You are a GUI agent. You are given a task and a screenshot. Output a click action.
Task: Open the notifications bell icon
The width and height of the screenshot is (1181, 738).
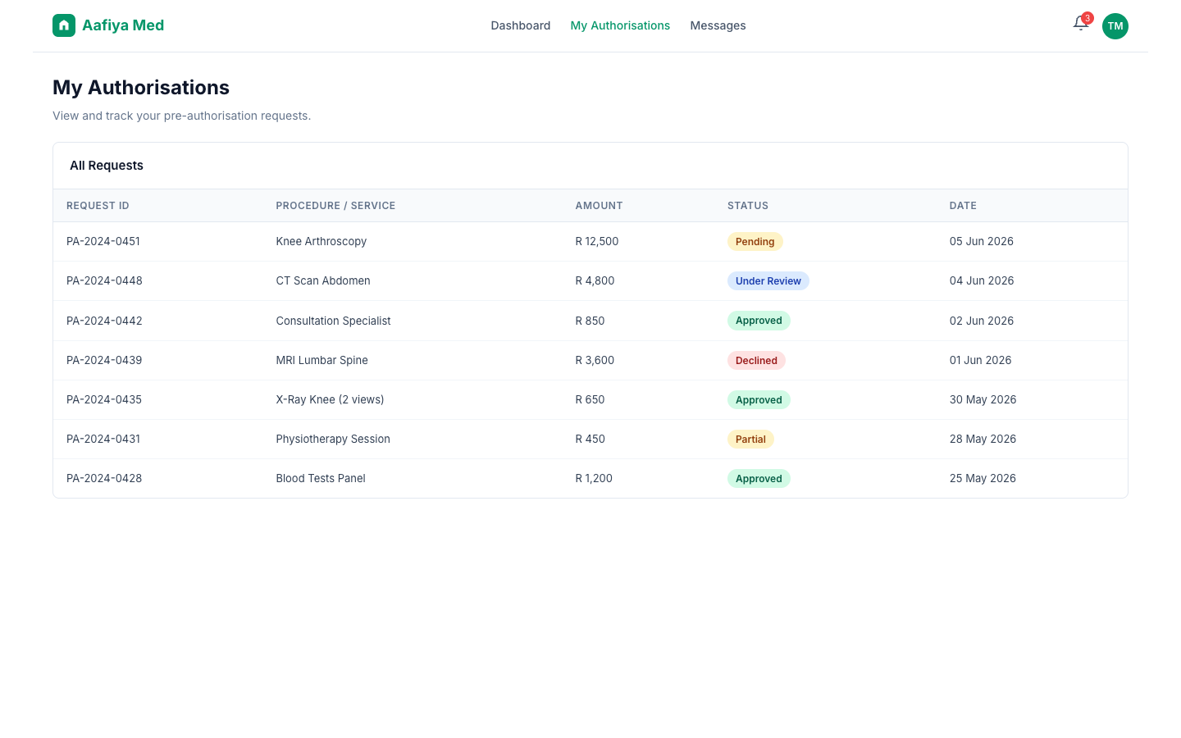[x=1081, y=24]
